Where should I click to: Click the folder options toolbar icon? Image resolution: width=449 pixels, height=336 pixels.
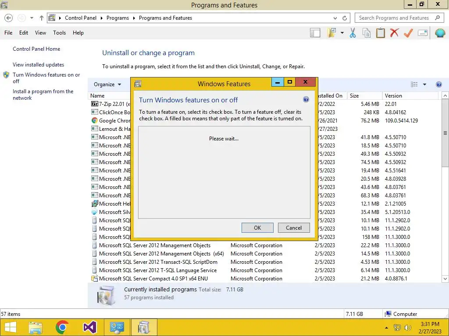(x=331, y=32)
